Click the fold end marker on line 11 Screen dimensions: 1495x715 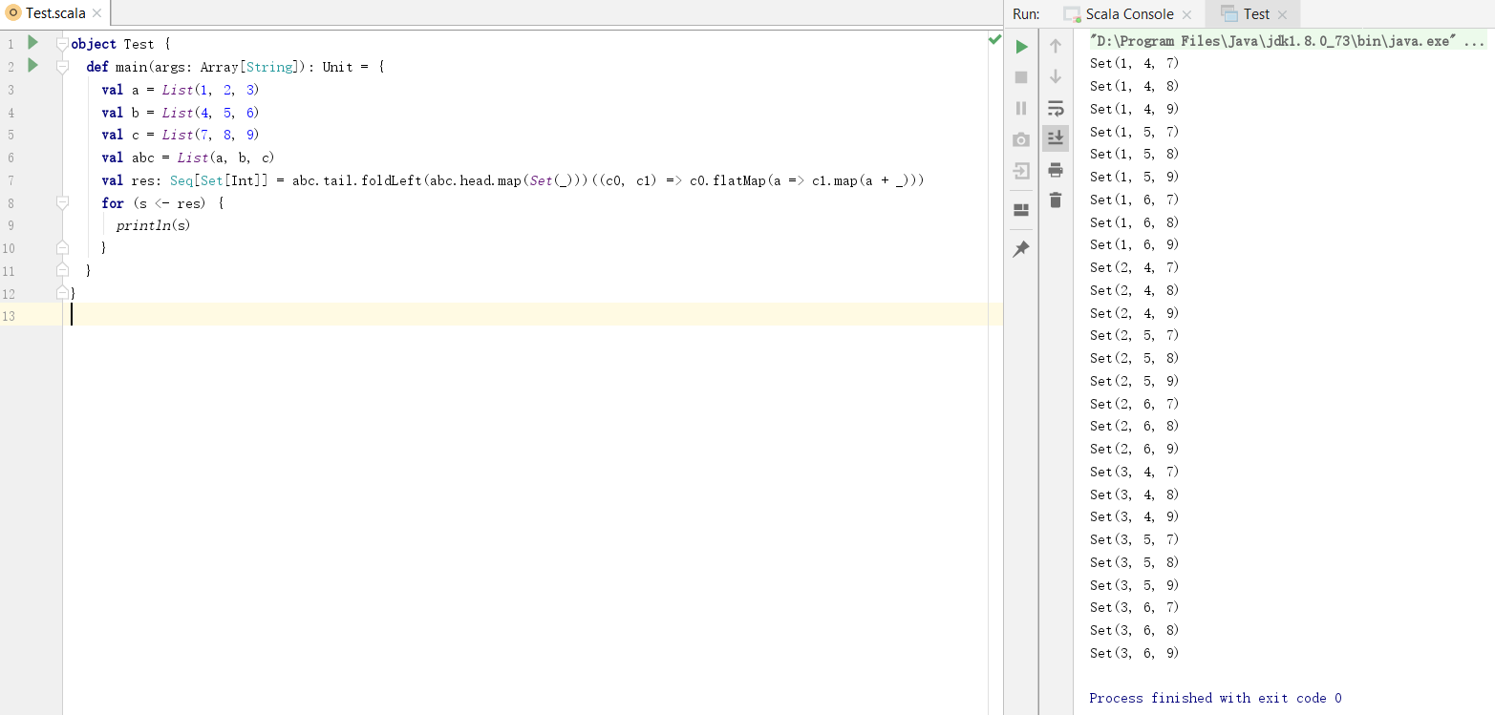click(62, 270)
